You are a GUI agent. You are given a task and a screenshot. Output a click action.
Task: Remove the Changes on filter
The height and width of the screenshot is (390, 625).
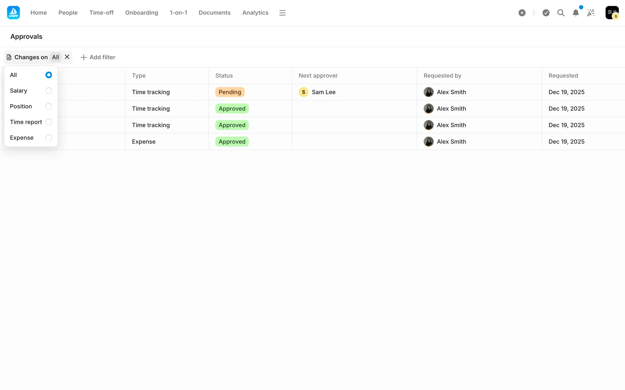[x=67, y=57]
